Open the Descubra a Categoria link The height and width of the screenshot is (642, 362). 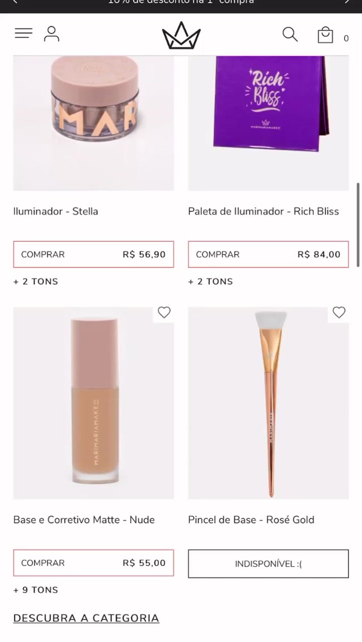pyautogui.click(x=86, y=618)
